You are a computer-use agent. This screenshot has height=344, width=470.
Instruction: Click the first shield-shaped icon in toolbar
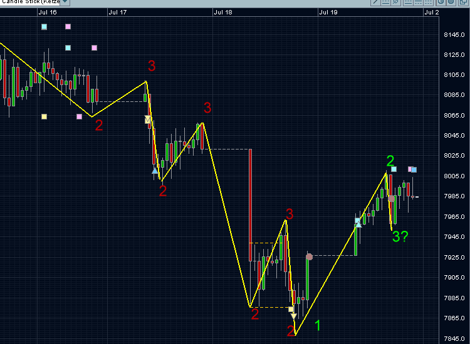click(x=440, y=2)
